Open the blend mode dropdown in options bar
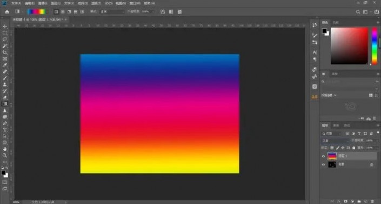Viewport: 381px width, 204px height. tap(112, 12)
